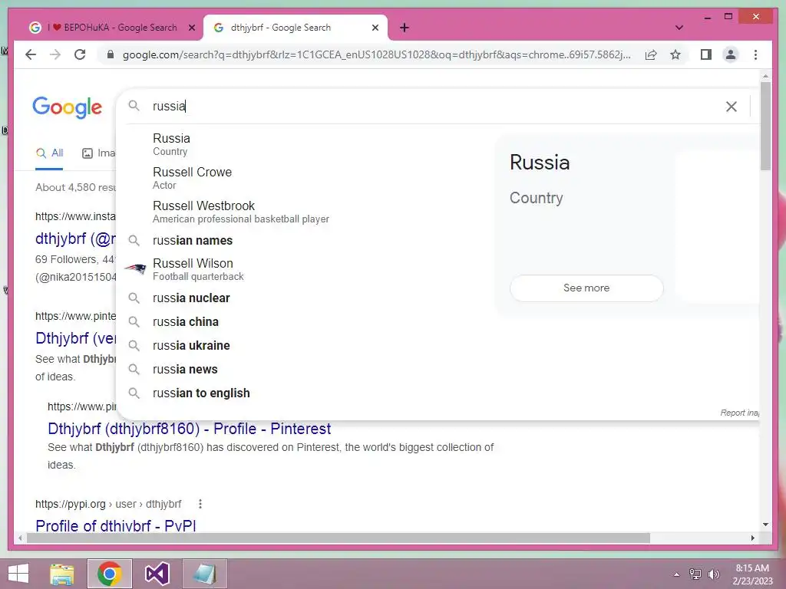Screen dimensions: 786x589
Task: Open the site lock info icon
Action: tap(111, 54)
